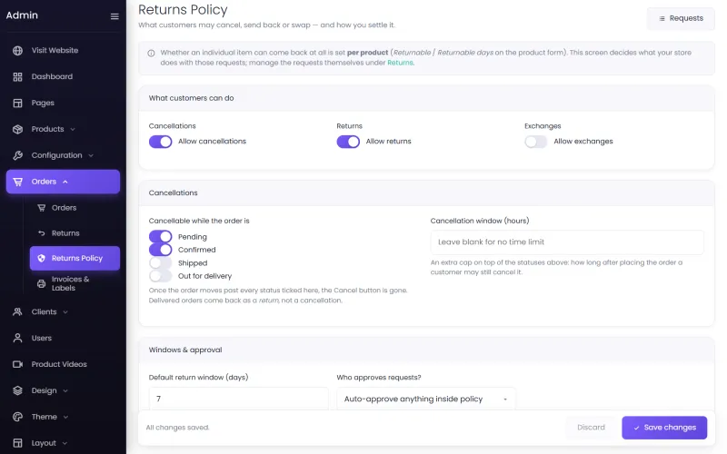
Task: Click the Admin title in sidebar
Action: point(22,15)
